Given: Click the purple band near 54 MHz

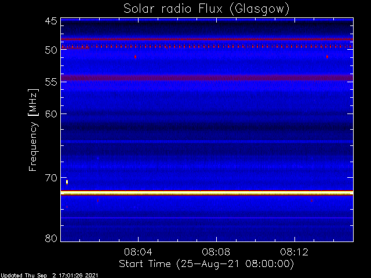Looking at the screenshot, I should [x=206, y=78].
